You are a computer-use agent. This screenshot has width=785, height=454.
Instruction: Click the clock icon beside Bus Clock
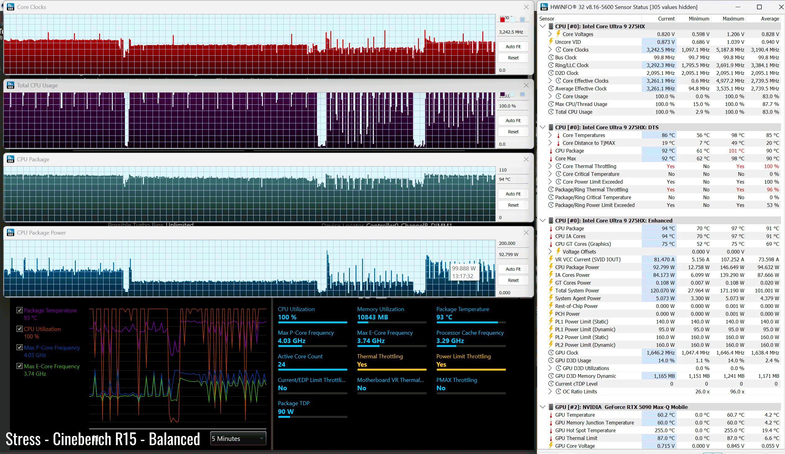point(551,57)
